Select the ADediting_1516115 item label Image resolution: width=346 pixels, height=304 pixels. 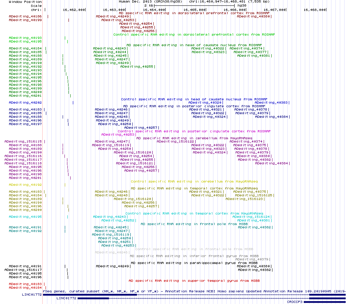click(23, 142)
